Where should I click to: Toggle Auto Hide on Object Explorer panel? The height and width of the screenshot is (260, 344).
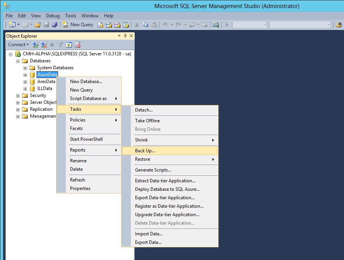(x=126, y=35)
